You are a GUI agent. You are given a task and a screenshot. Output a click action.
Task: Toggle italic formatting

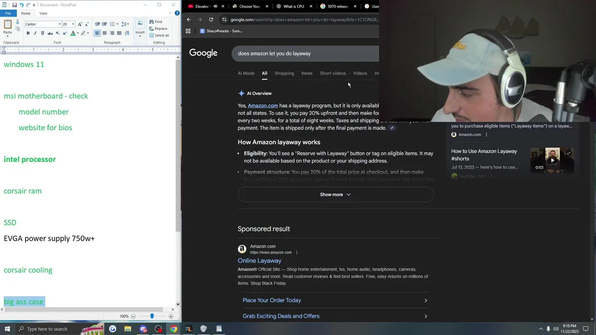[35, 33]
